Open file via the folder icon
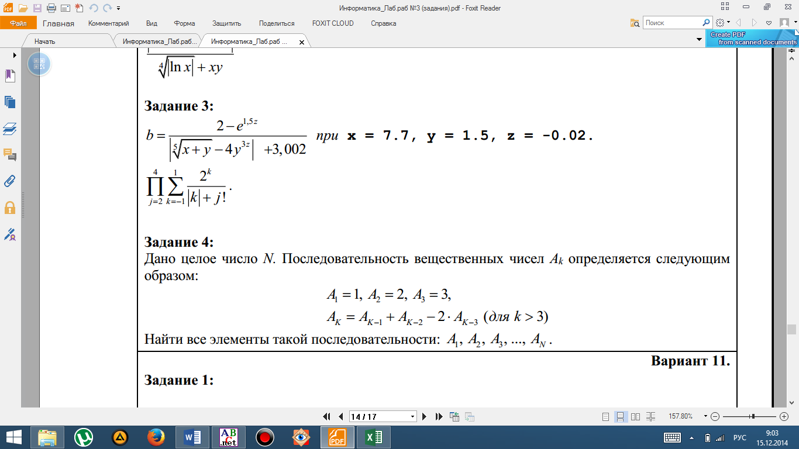The height and width of the screenshot is (449, 799). (x=23, y=8)
